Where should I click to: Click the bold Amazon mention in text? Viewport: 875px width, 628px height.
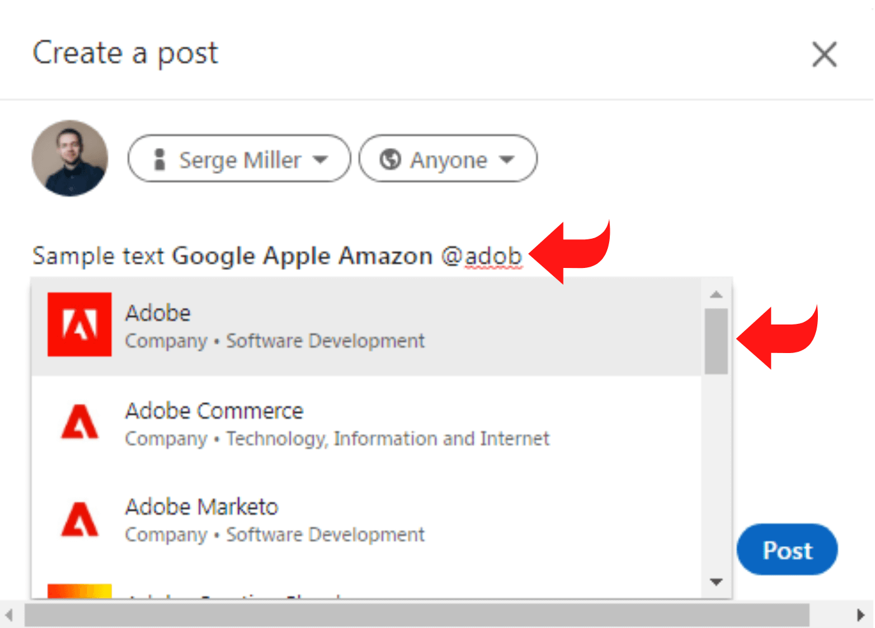(x=385, y=256)
